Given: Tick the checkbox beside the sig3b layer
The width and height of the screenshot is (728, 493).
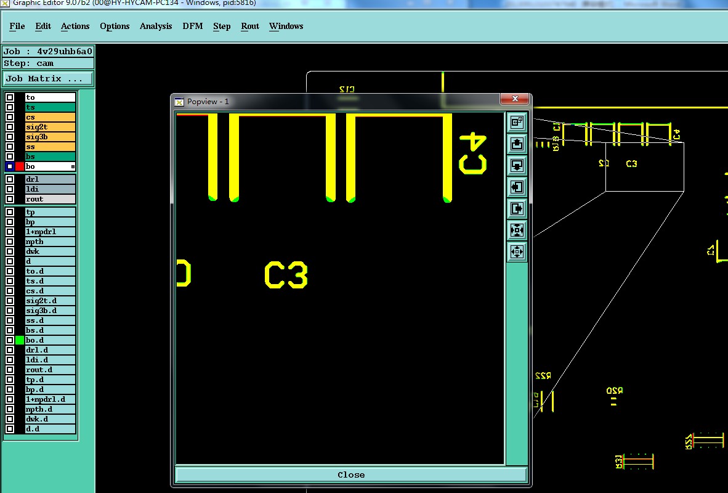Looking at the screenshot, I should [x=10, y=137].
